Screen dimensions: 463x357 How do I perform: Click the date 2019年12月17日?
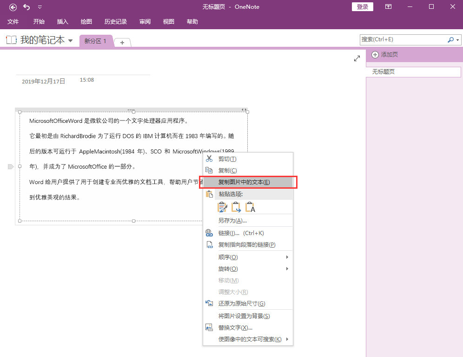click(x=43, y=81)
